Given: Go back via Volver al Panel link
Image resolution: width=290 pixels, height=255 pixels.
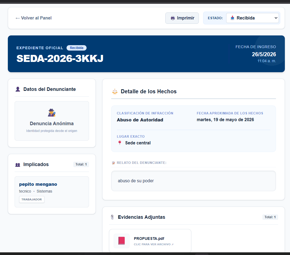Looking at the screenshot, I should tap(34, 18).
